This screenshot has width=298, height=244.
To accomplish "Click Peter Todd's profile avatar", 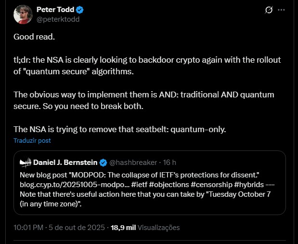I will (x=22, y=14).
